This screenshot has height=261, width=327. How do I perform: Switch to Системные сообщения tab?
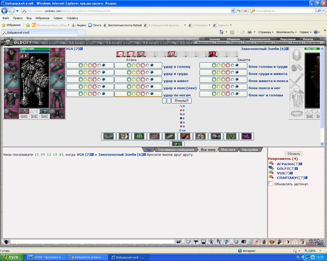(176, 150)
